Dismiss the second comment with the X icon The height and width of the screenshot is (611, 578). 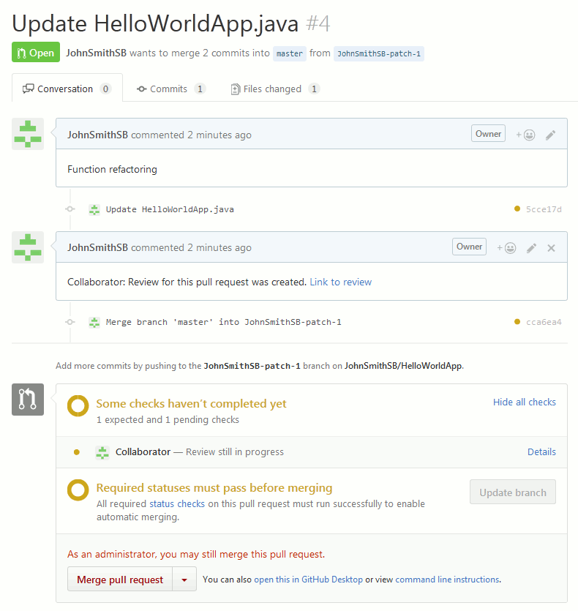click(x=551, y=247)
